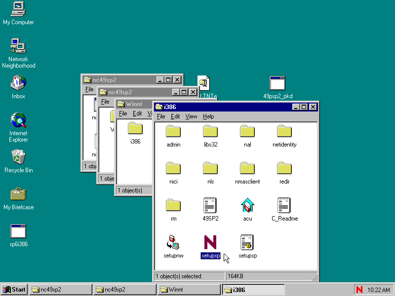Switch to first nc49sp2 taskbar button

click(61, 290)
